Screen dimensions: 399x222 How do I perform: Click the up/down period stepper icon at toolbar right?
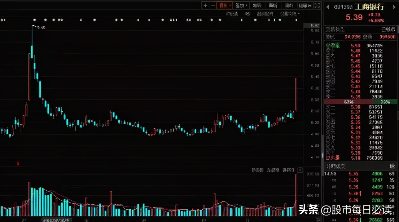317,5
